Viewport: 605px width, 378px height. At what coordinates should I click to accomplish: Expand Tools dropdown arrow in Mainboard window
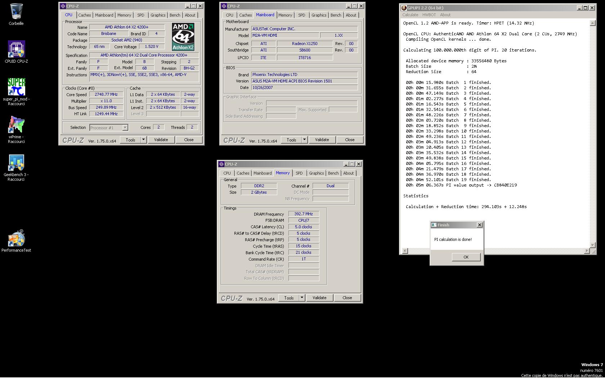[x=304, y=140]
